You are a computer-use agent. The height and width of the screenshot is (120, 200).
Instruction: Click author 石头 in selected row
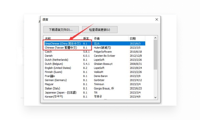(x=97, y=44)
